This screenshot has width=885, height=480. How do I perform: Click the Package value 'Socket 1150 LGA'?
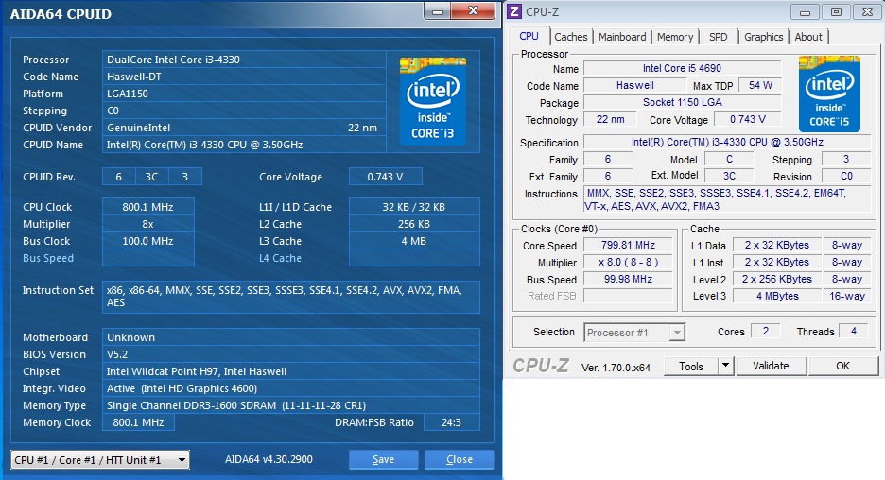[682, 102]
